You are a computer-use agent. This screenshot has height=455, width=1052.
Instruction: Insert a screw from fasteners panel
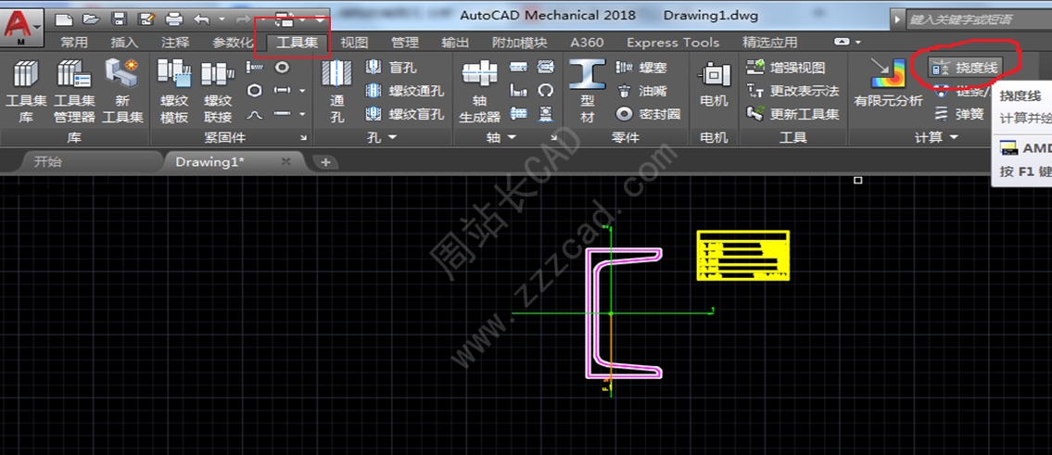point(255,67)
